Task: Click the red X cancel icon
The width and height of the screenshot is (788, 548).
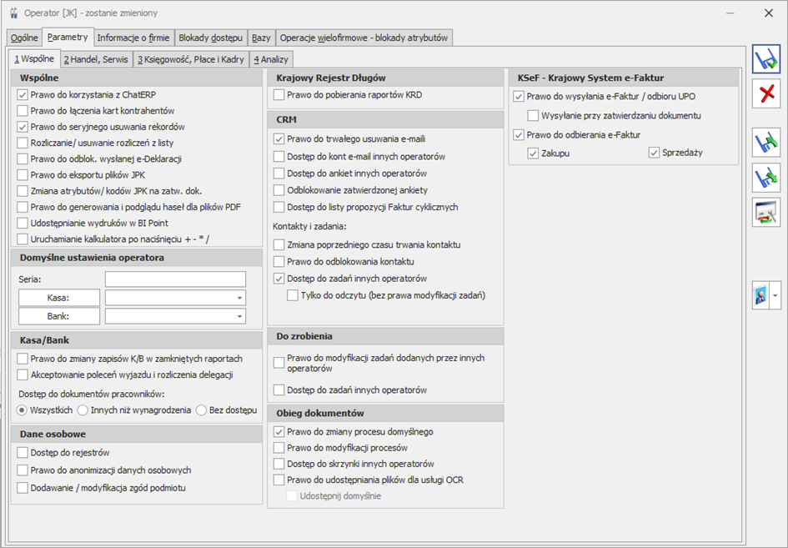Action: pyautogui.click(x=765, y=94)
